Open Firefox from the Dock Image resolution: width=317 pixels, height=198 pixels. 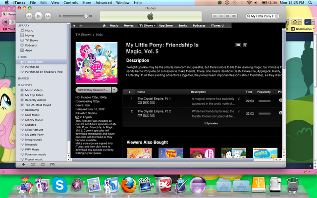click(129, 185)
